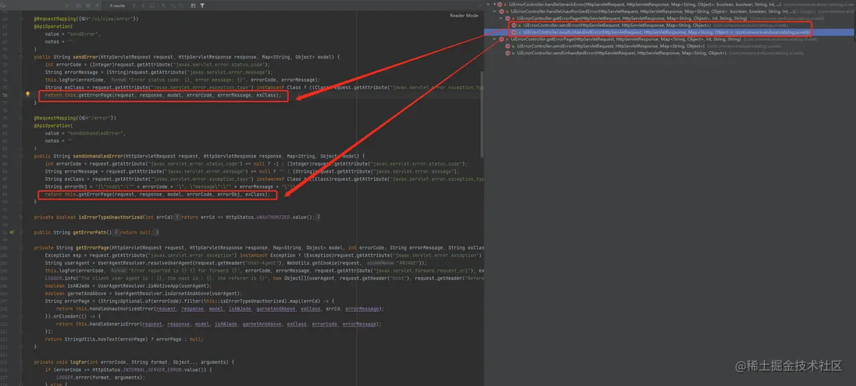Image resolution: width=856 pixels, height=386 pixels.
Task: Select sendError row directly above the highlighted row
Action: pyautogui.click(x=671, y=25)
